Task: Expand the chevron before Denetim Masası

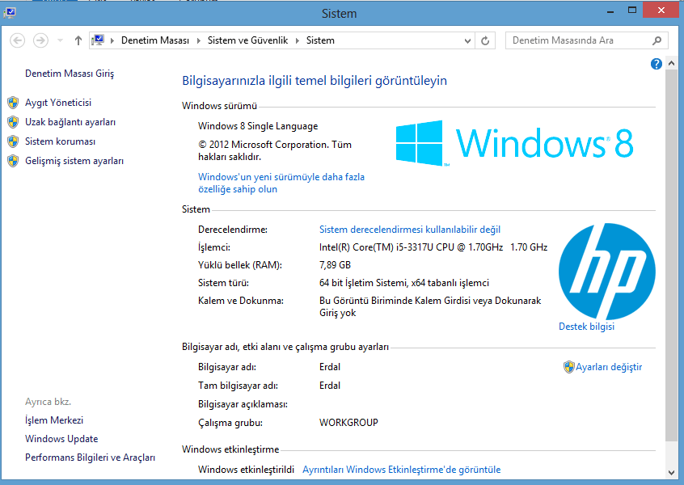Action: pyautogui.click(x=112, y=40)
